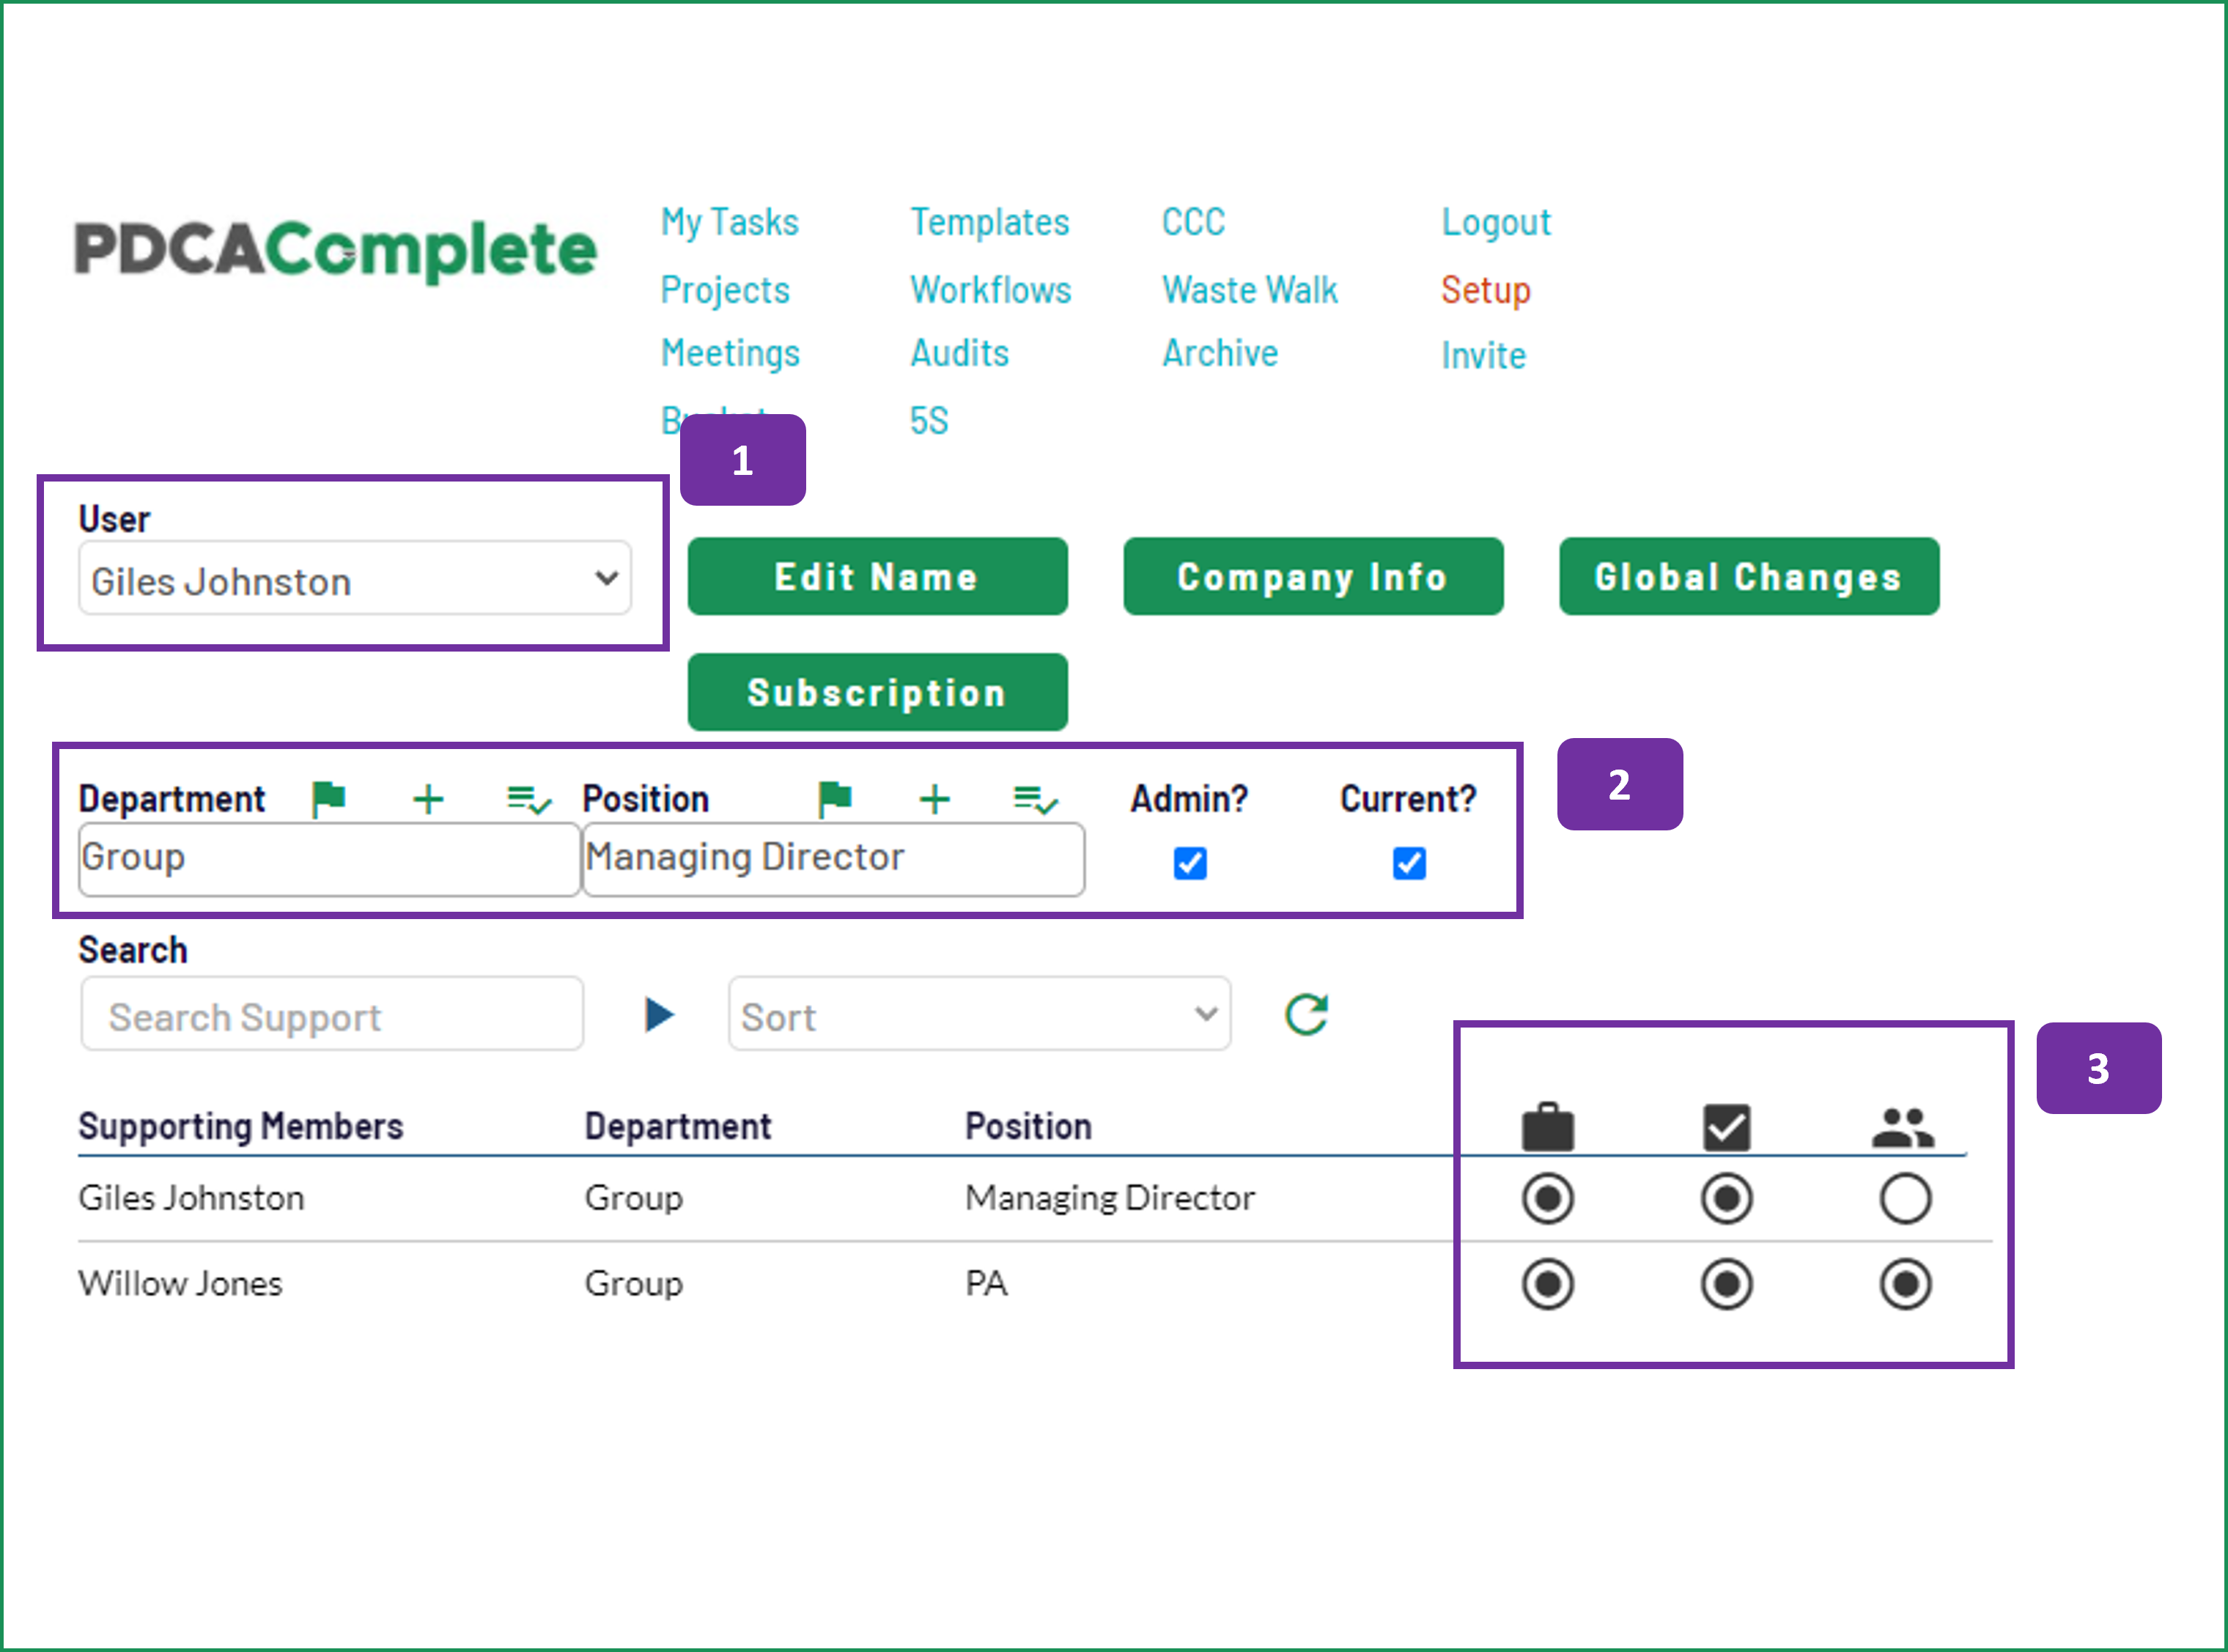This screenshot has width=2228, height=1652.
Task: Click the people group column header icon
Action: (1903, 1127)
